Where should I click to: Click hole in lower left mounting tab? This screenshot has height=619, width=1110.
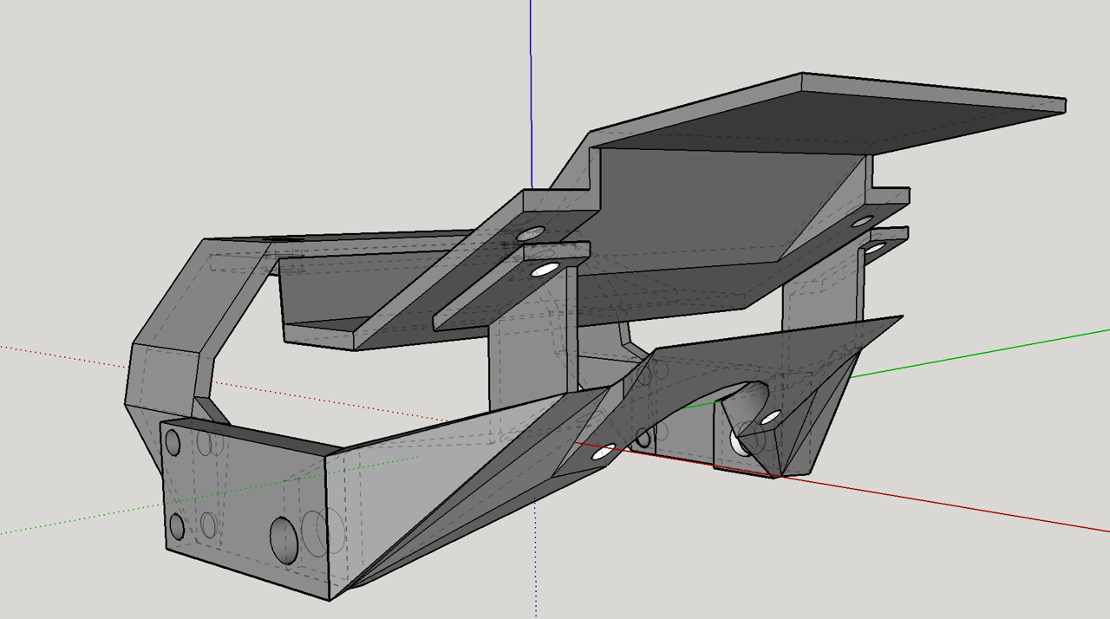[x=545, y=270]
